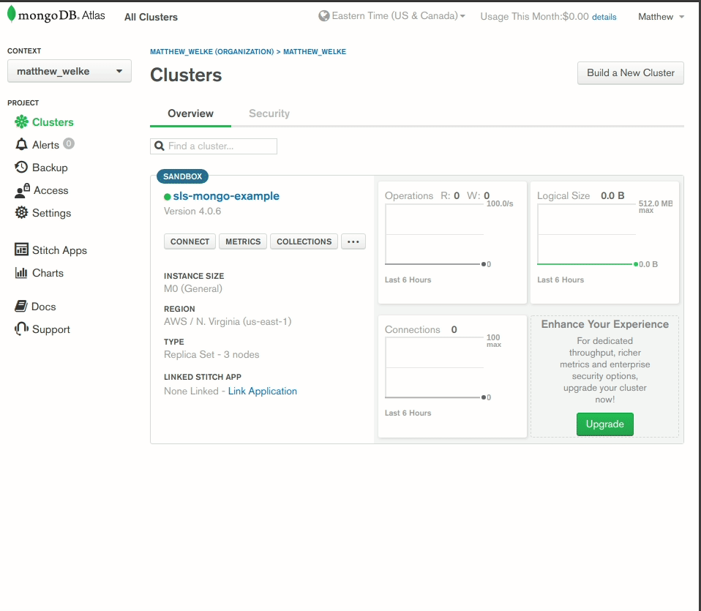Click the MongoDB leaf logo icon
Viewport: 701px width, 611px height.
click(12, 14)
